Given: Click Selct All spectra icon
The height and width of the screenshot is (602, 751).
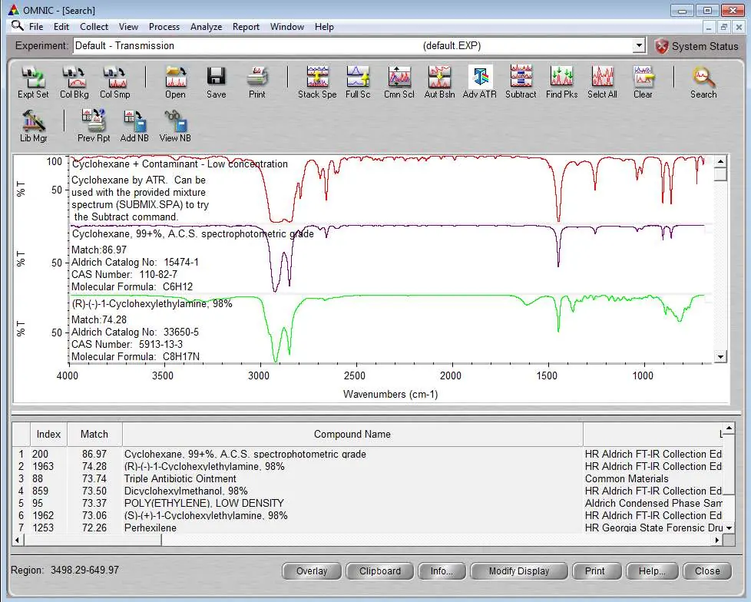Looking at the screenshot, I should pyautogui.click(x=603, y=82).
